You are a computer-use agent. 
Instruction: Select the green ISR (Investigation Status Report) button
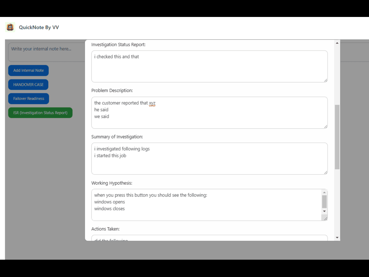tap(40, 113)
